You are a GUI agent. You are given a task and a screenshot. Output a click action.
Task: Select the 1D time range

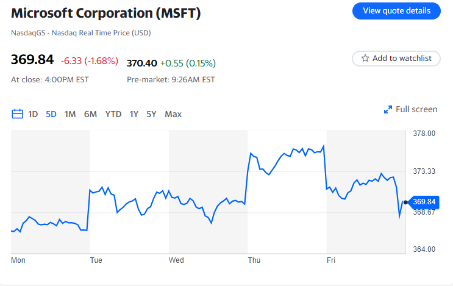[x=34, y=114]
